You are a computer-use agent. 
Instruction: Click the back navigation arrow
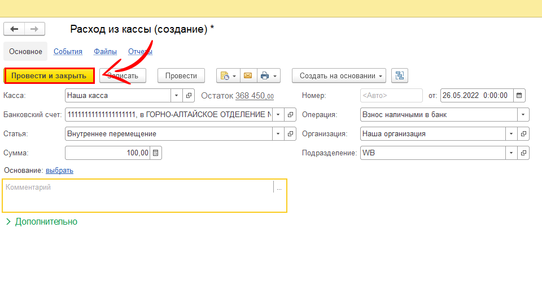(14, 29)
